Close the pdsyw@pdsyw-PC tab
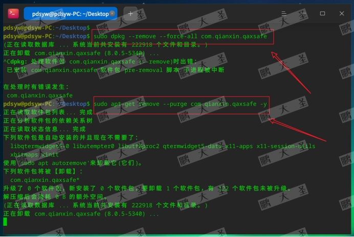354x237 pixels. (112, 13)
